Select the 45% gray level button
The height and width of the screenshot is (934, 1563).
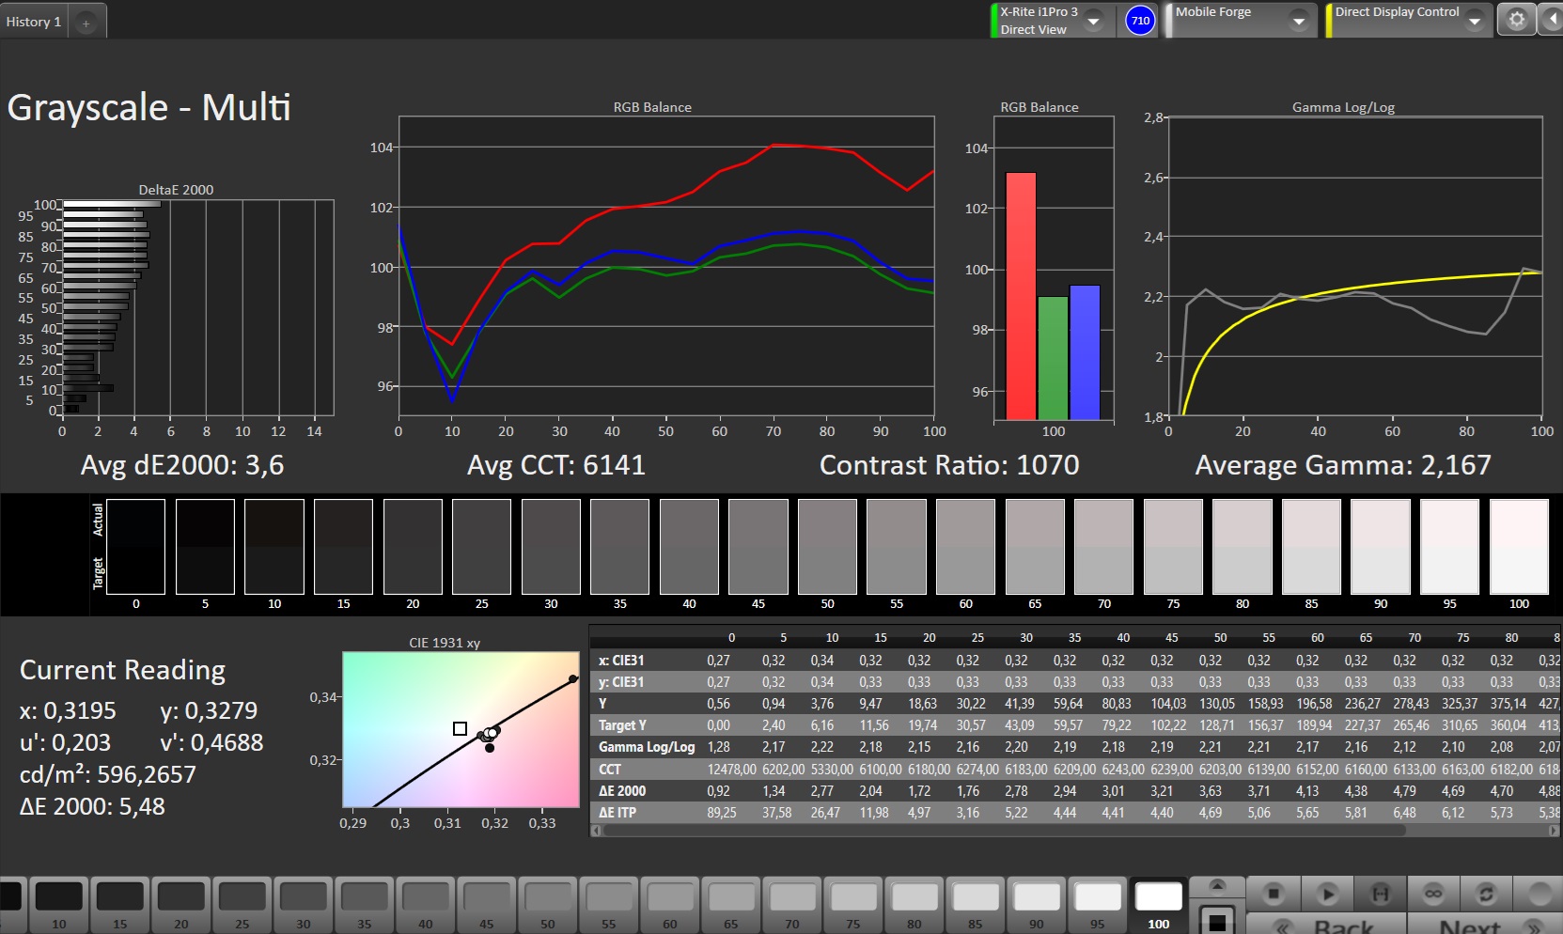[x=487, y=905]
